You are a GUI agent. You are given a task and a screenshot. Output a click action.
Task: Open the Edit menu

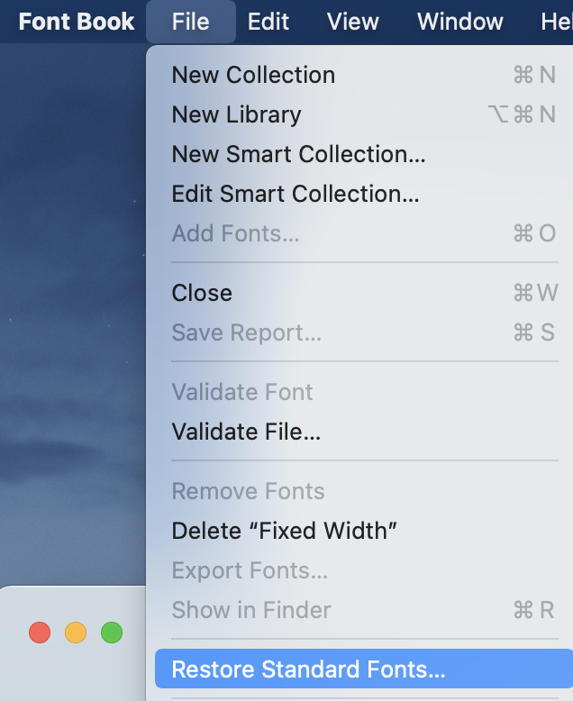[x=268, y=22]
